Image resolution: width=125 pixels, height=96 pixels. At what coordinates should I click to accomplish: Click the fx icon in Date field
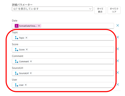[17, 26]
